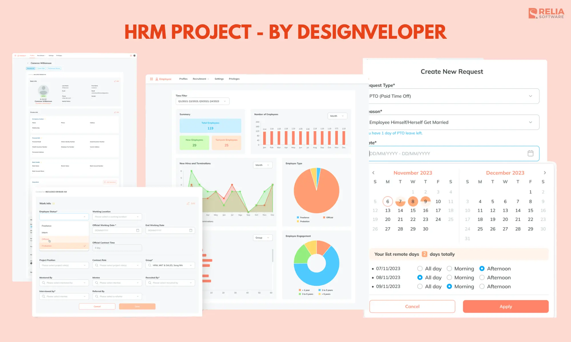Select Afternoon for 07/11/2023
This screenshot has width=571, height=342.
(x=482, y=268)
